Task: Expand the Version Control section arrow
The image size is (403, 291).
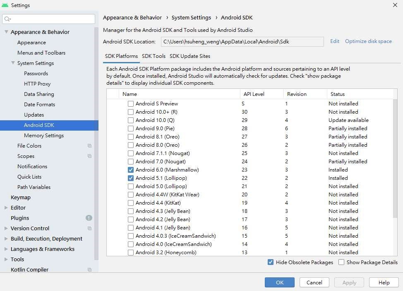Action: pos(6,228)
